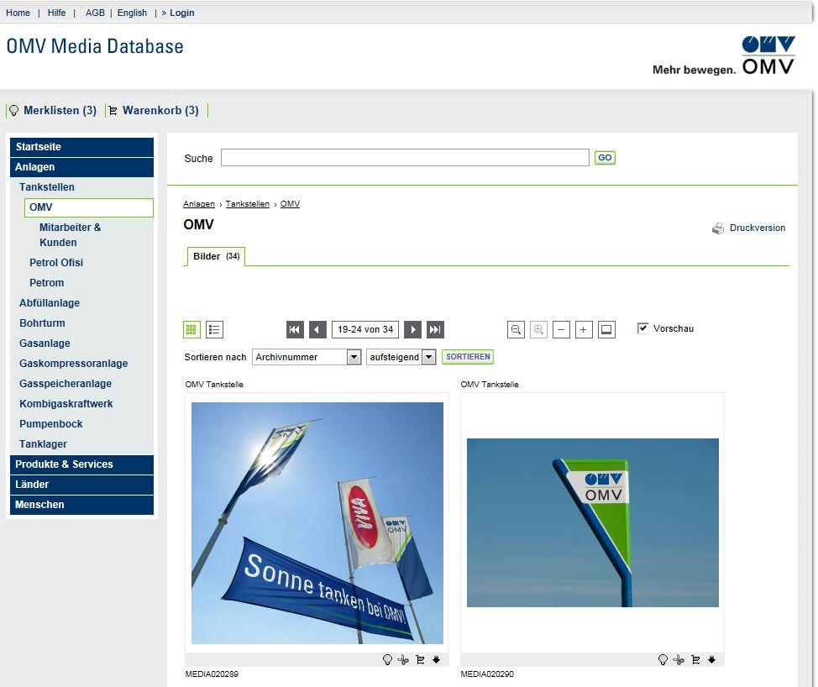Open the Druckversion link
Image resolution: width=818 pixels, height=687 pixels.
tap(757, 228)
